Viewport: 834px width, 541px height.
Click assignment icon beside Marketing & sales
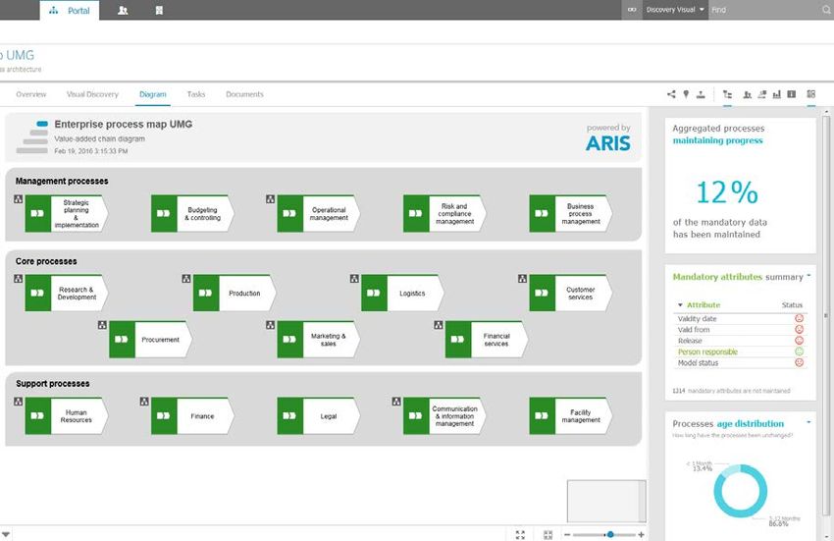[270, 325]
